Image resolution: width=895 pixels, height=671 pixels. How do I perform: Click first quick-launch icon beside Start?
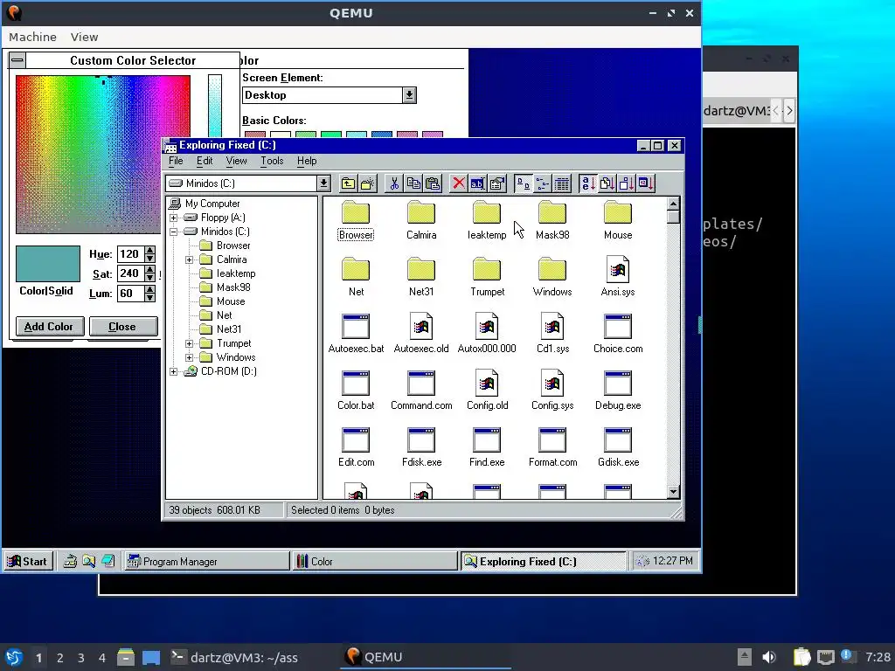[x=70, y=561]
